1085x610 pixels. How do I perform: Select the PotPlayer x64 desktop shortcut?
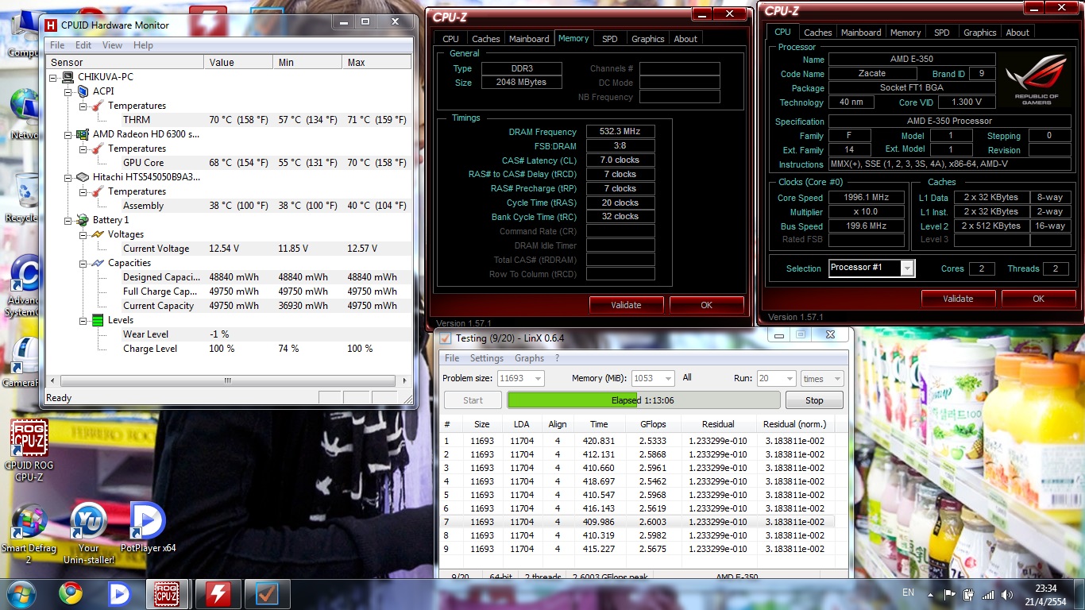[x=148, y=528]
